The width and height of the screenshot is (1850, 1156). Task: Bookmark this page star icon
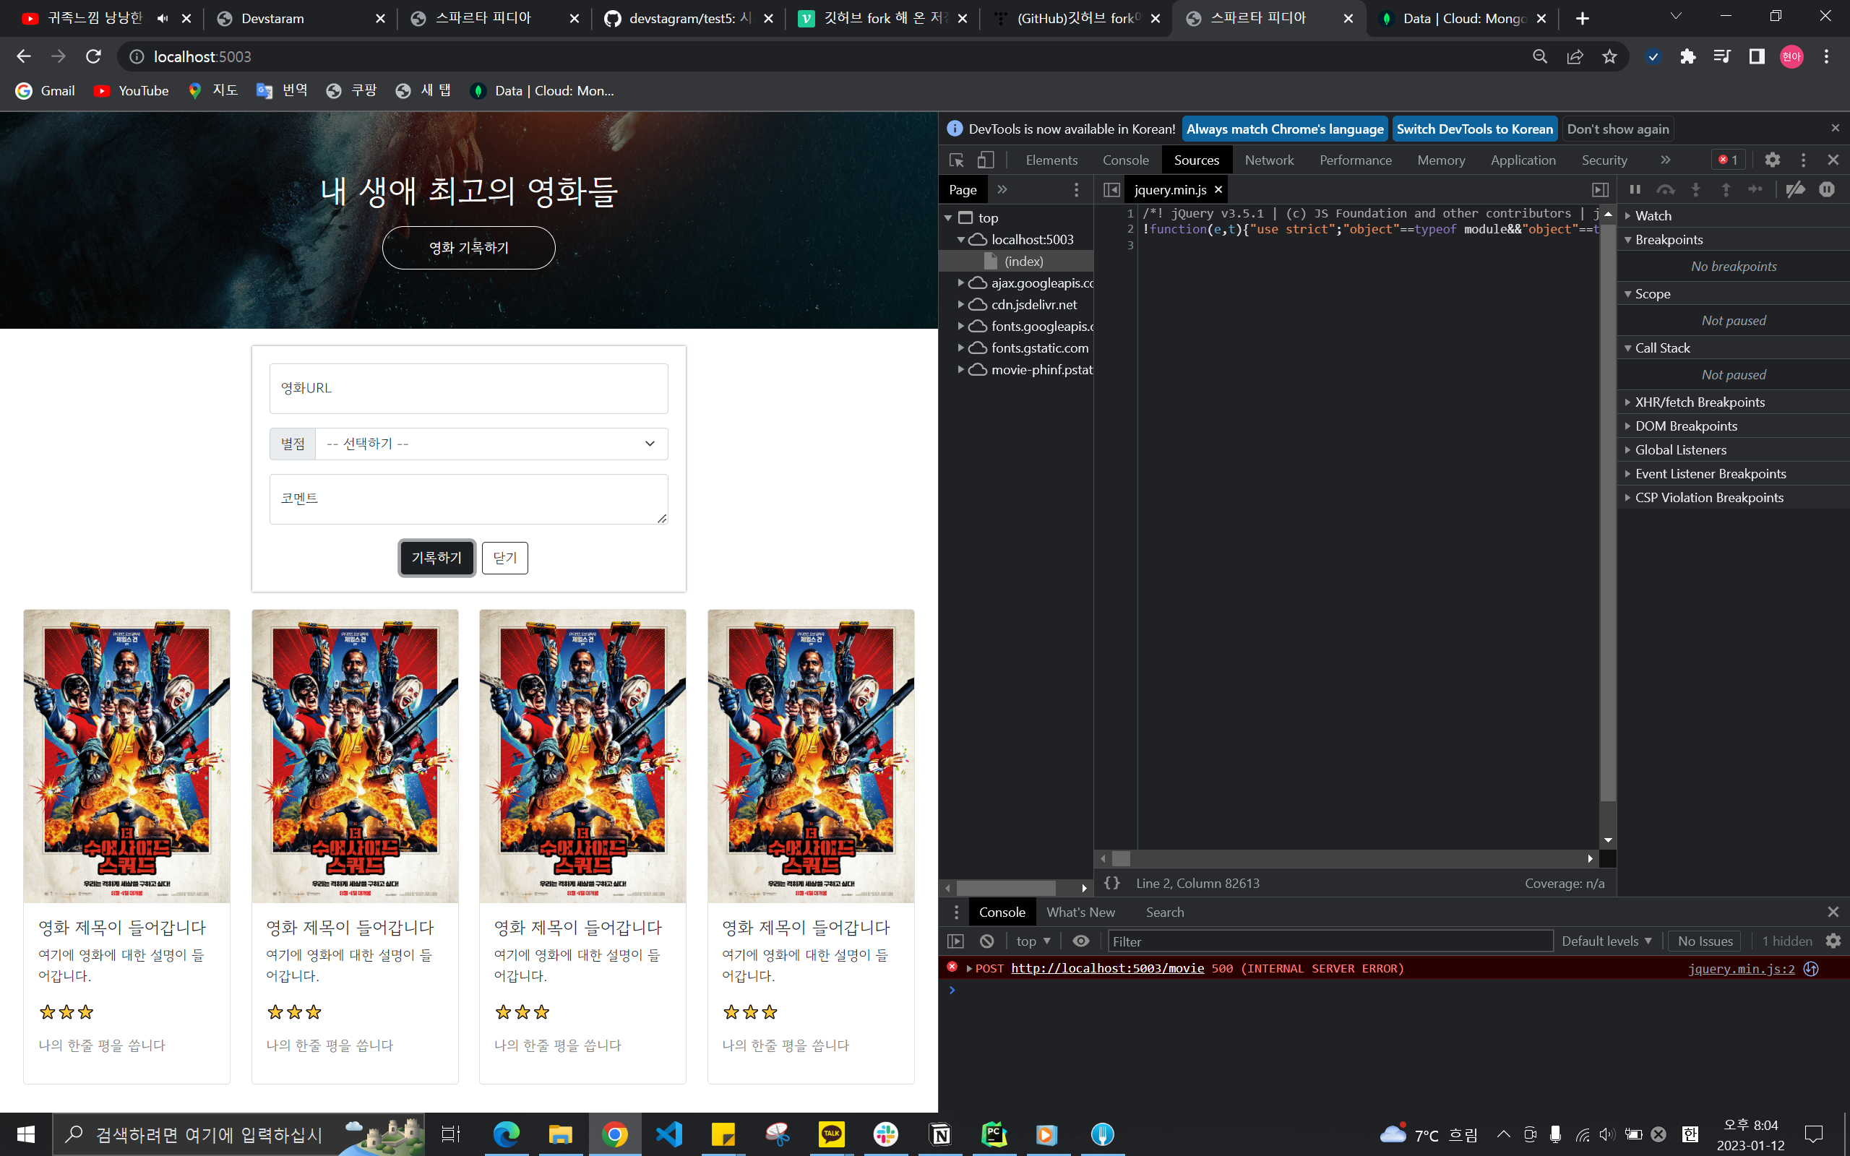[x=1610, y=56]
